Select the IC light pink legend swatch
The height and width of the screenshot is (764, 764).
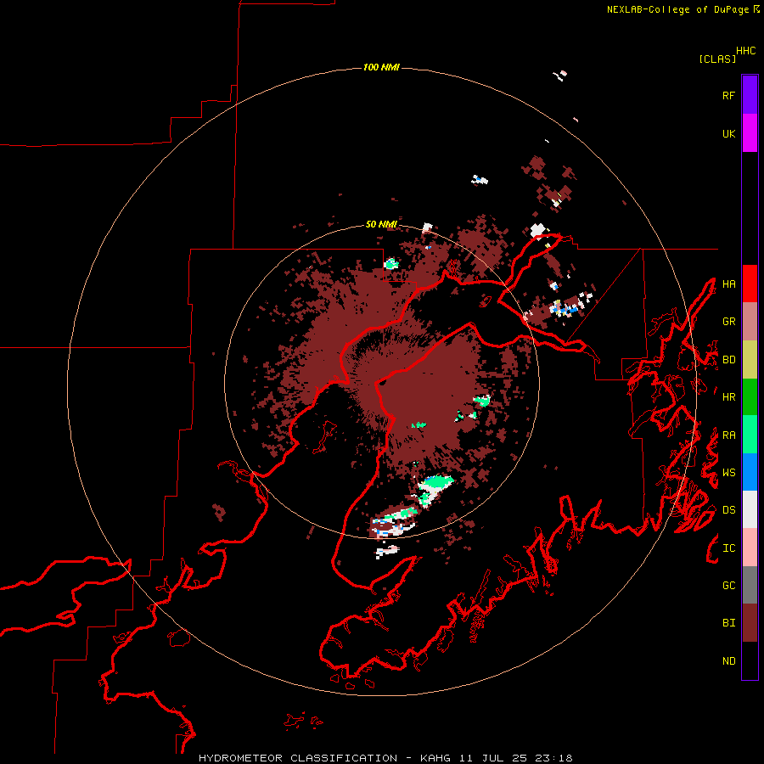[x=750, y=548]
